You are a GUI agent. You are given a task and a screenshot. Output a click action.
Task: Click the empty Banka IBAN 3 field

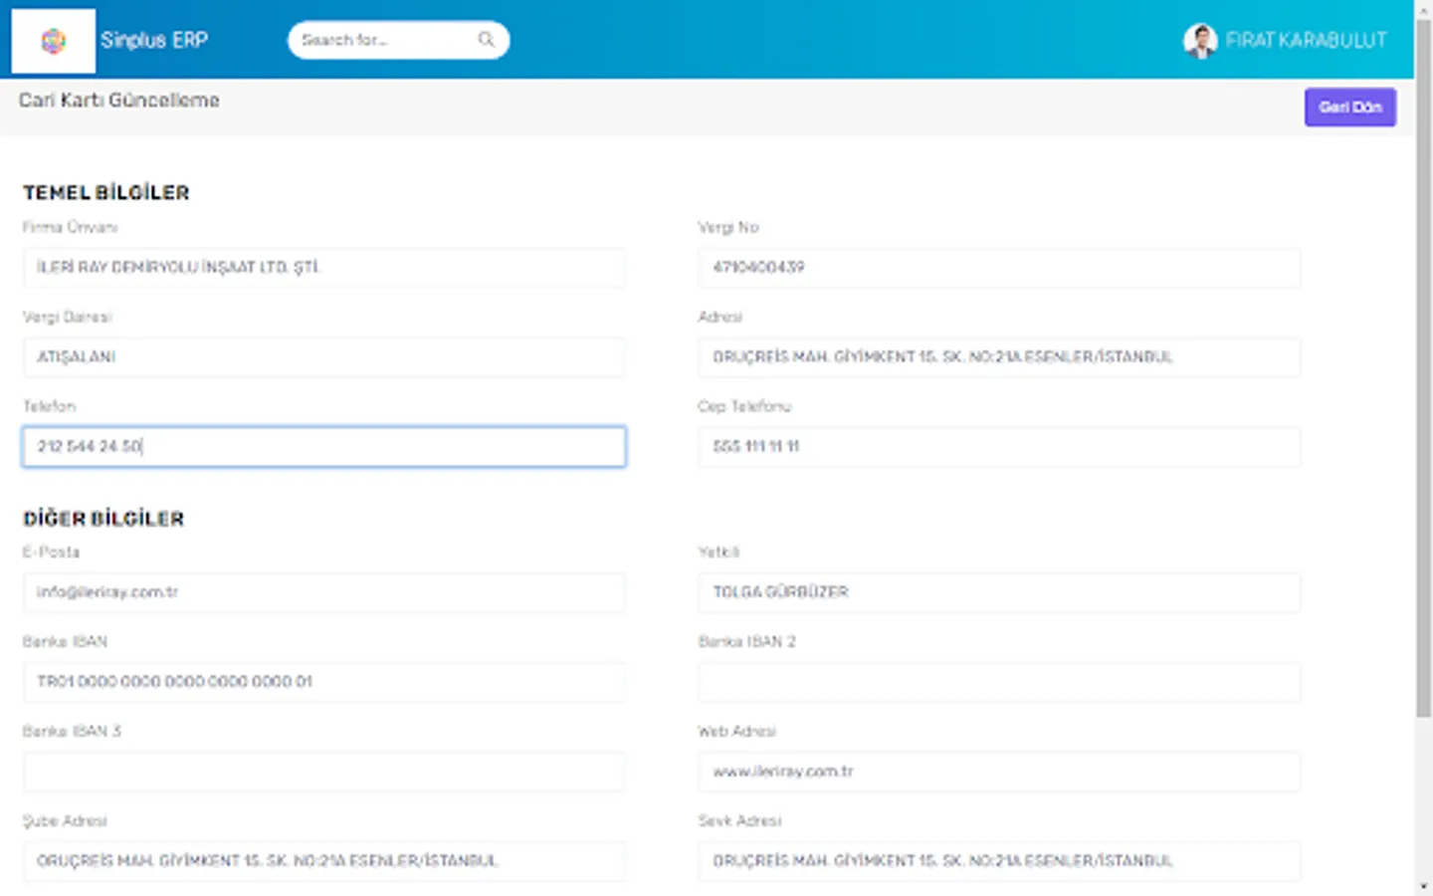tap(324, 772)
